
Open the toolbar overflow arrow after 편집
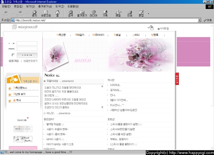(x=148, y=14)
